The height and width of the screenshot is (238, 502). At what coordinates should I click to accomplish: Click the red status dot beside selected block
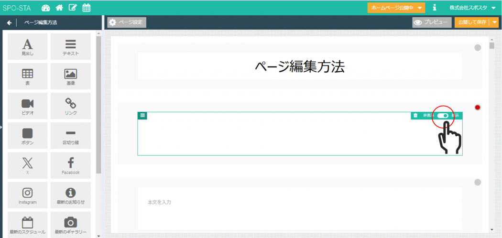477,108
